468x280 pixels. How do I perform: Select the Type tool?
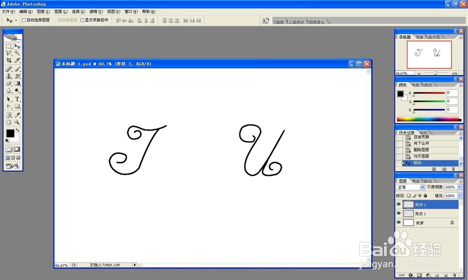click(x=17, y=99)
